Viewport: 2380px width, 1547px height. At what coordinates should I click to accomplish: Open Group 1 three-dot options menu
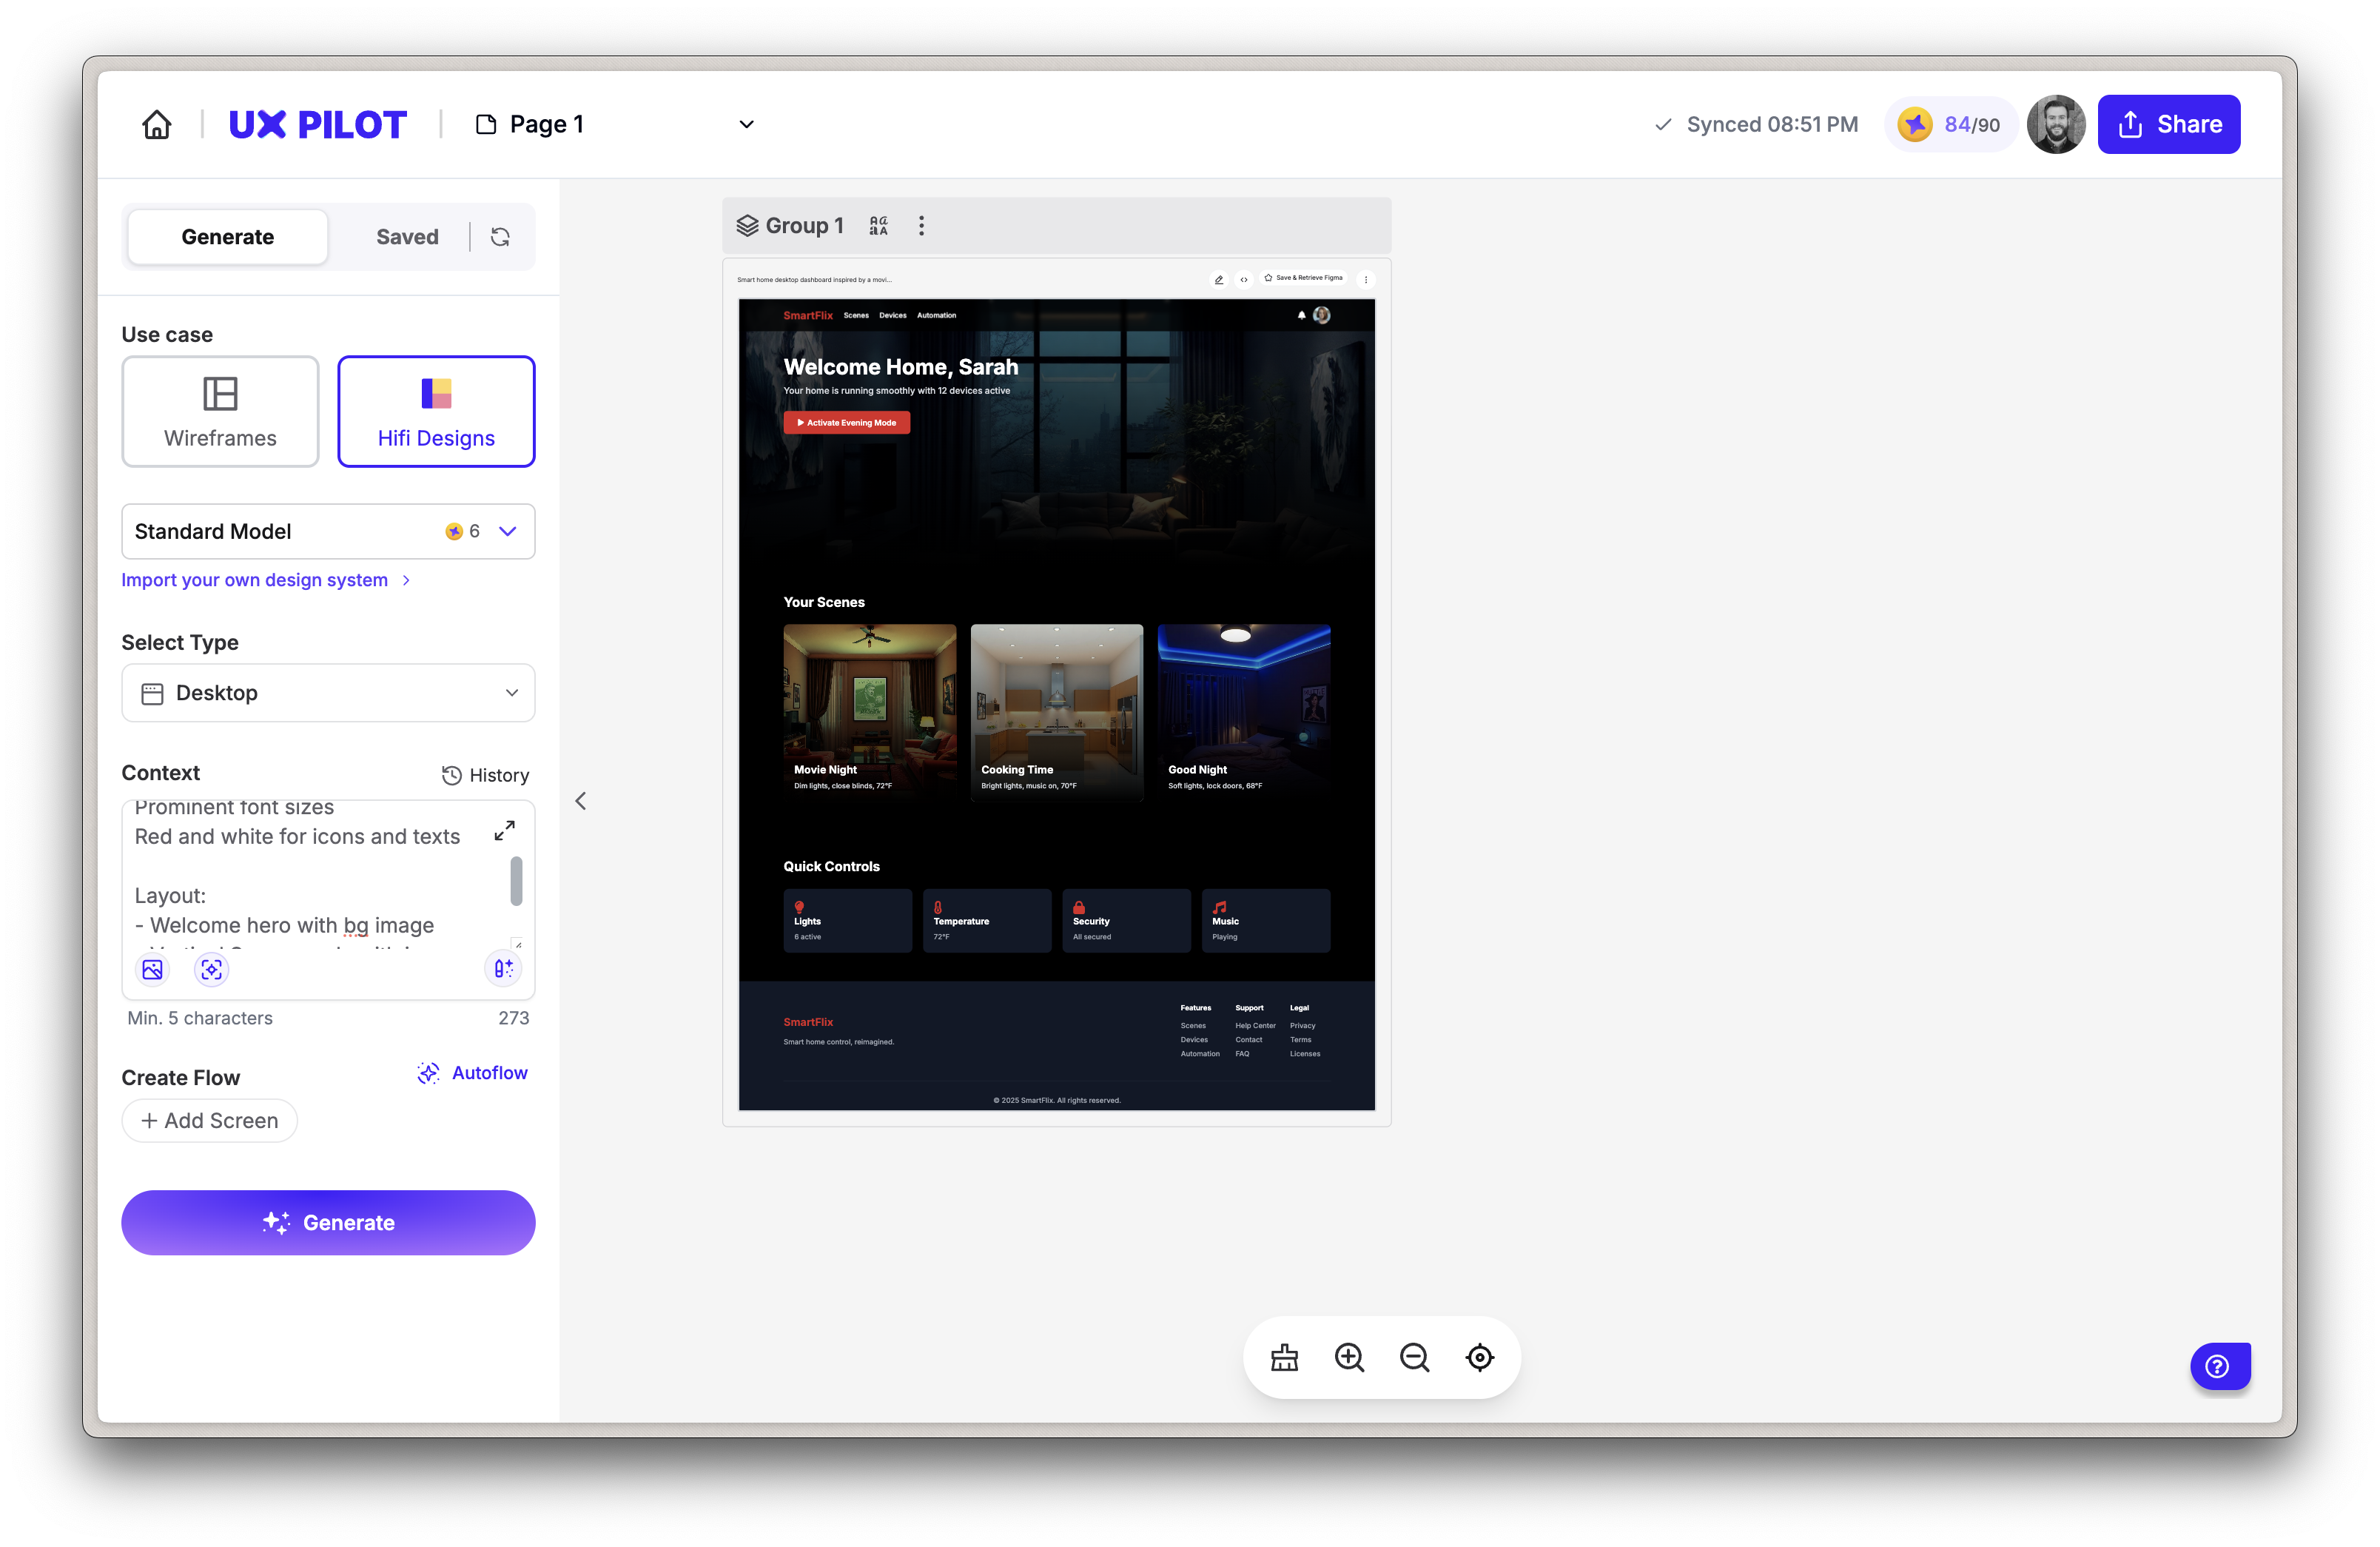tap(921, 226)
